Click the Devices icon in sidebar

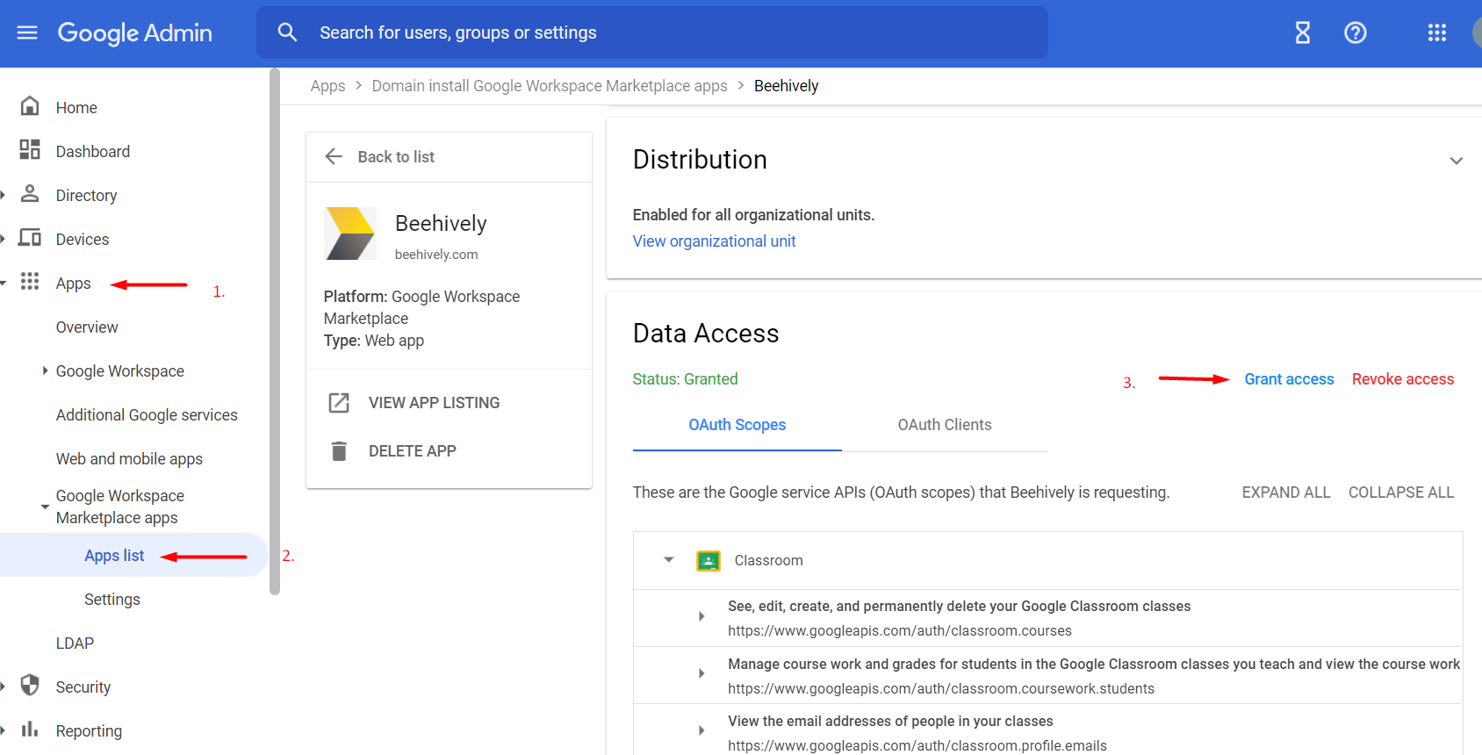[x=30, y=238]
